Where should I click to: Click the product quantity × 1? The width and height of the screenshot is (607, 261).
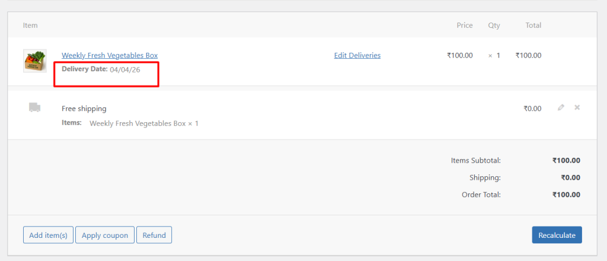pos(494,55)
